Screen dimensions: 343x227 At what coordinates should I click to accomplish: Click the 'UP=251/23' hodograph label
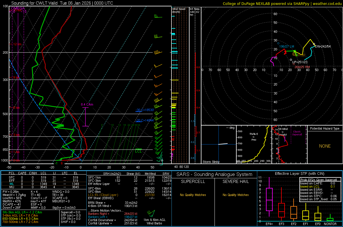coord(300,62)
